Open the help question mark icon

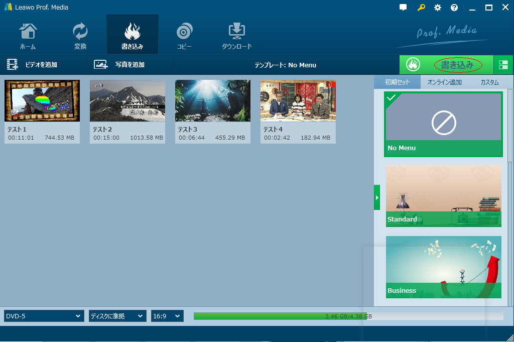click(454, 8)
